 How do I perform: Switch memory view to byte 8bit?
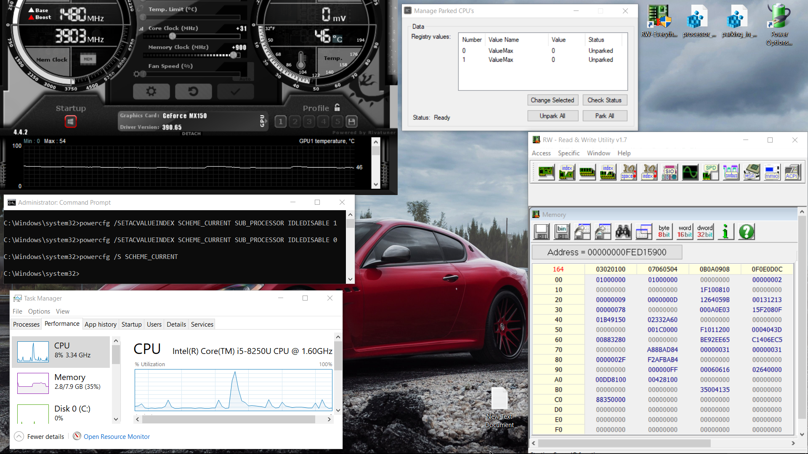[664, 232]
